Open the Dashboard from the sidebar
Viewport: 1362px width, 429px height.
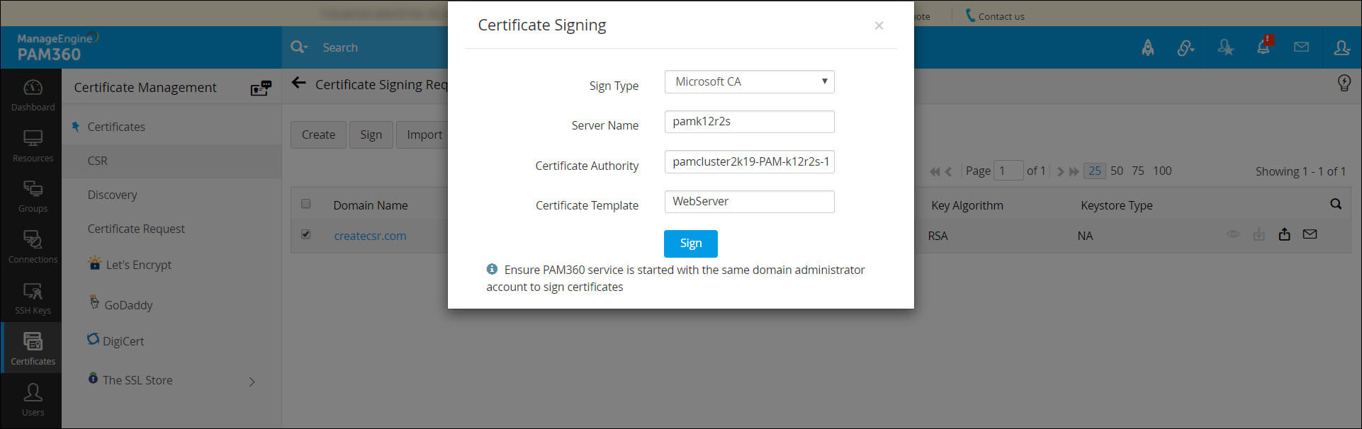(x=33, y=95)
